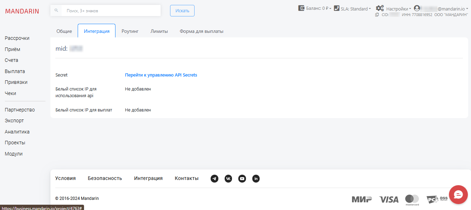The width and height of the screenshot is (471, 210).
Task: Open the red live chat bubble
Action: 458,195
